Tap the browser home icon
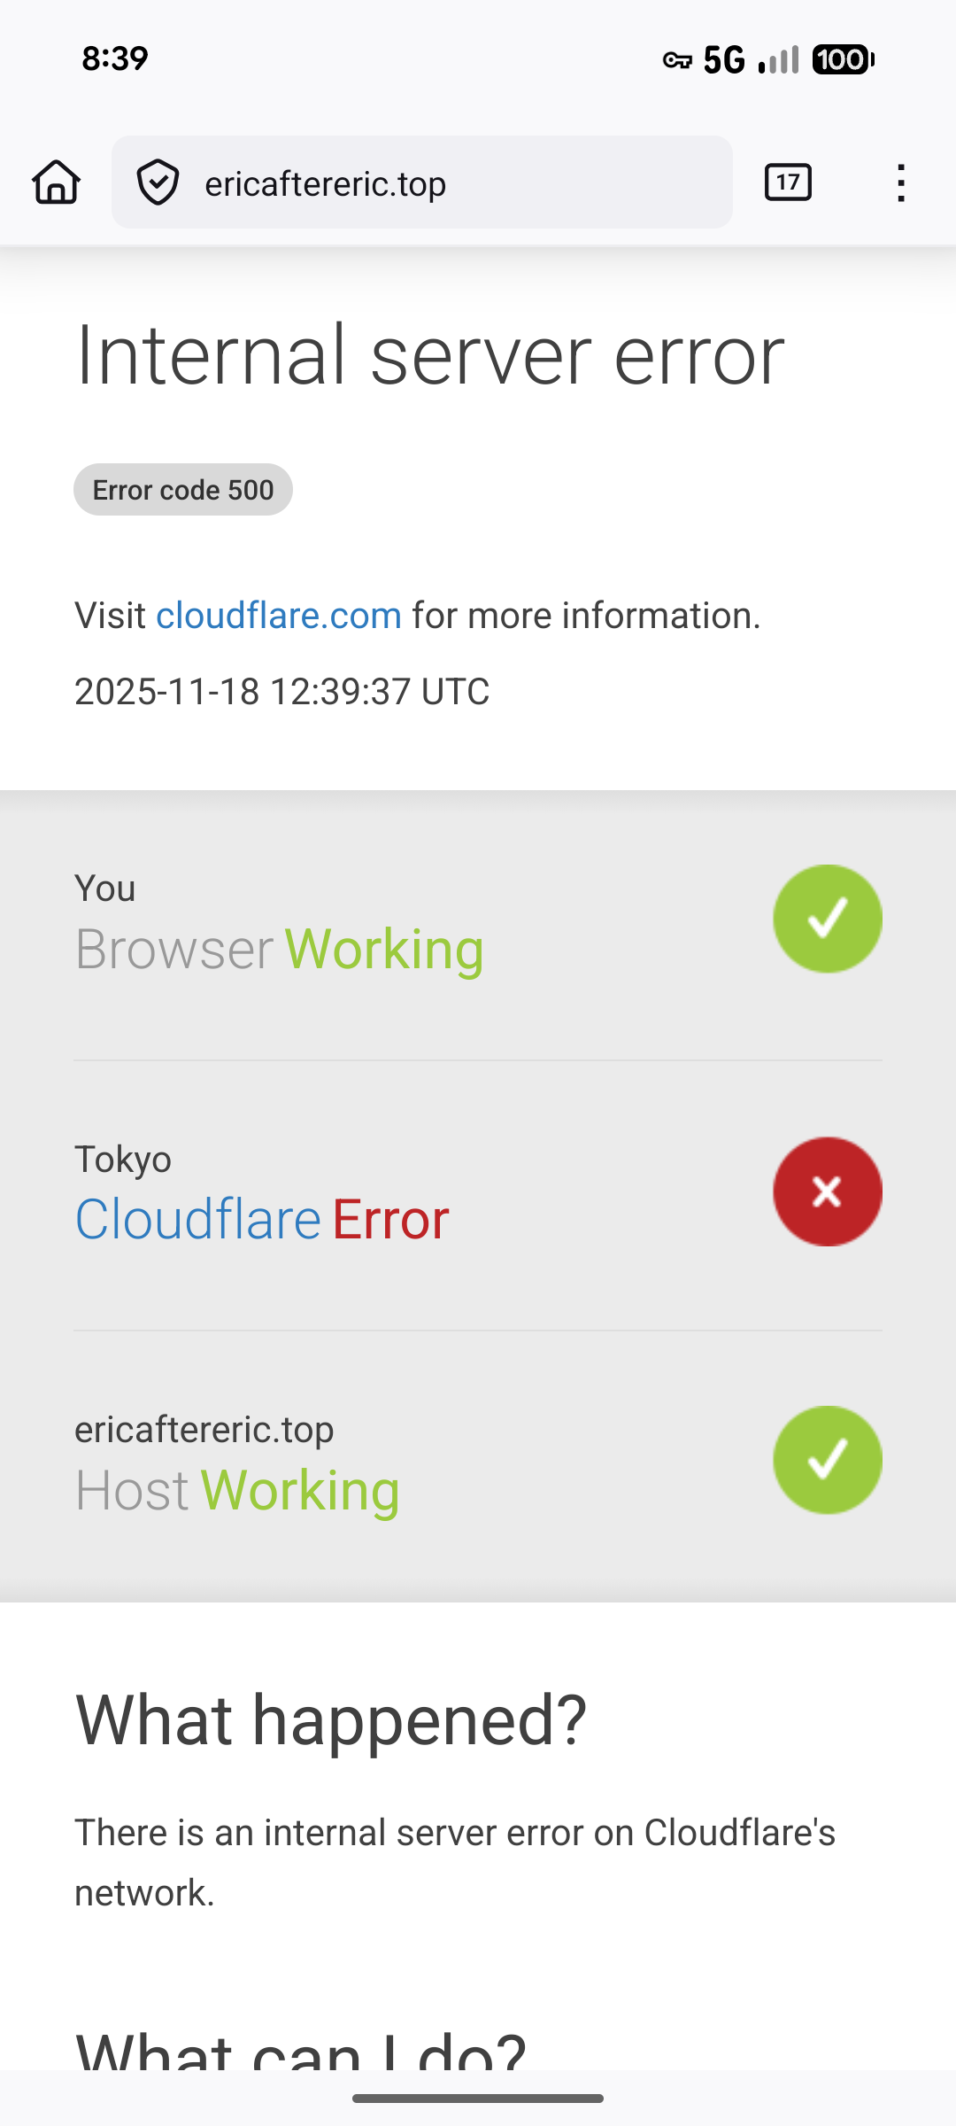Screen dimensions: 956x2126 57,182
